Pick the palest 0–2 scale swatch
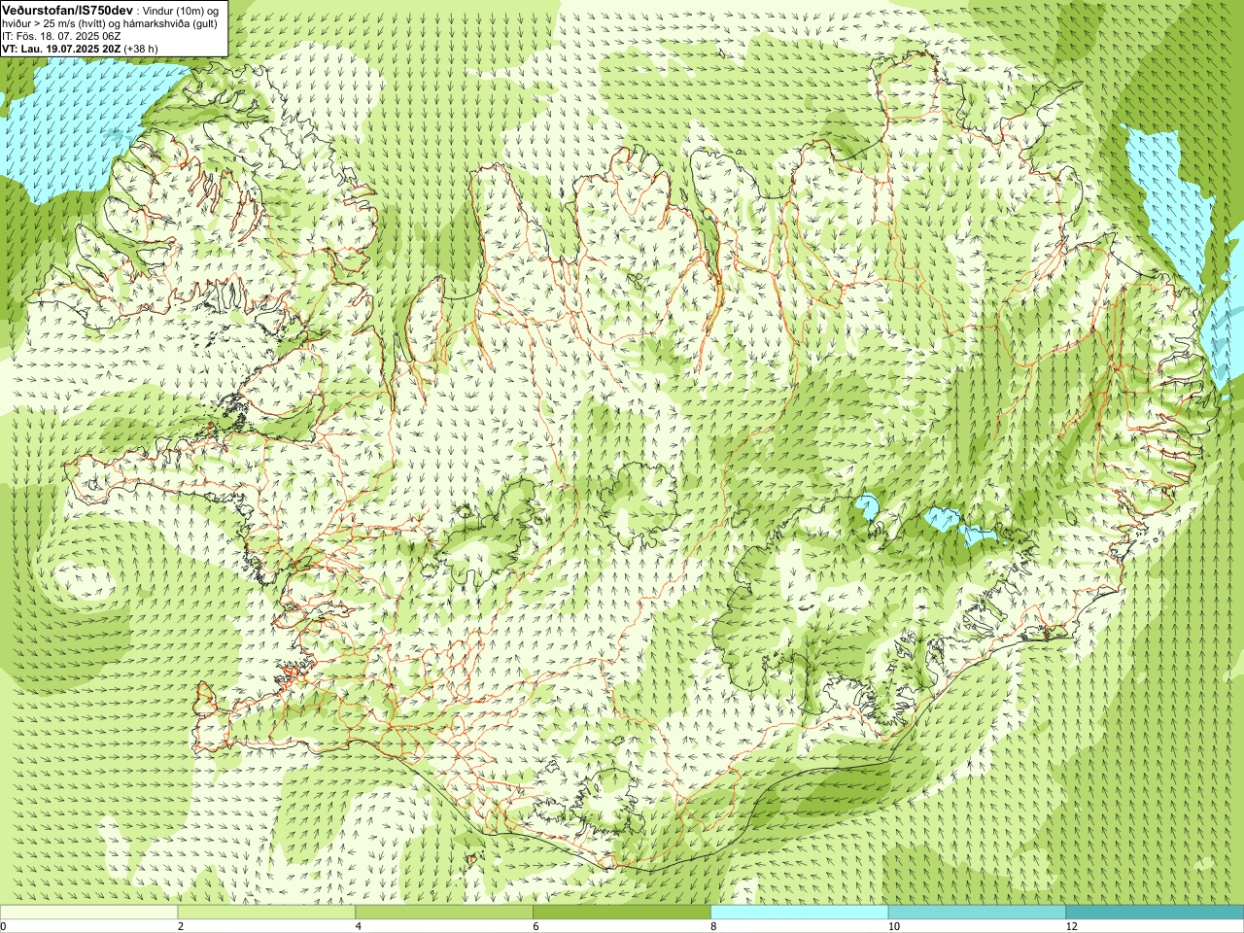This screenshot has height=933, width=1244. (x=88, y=912)
